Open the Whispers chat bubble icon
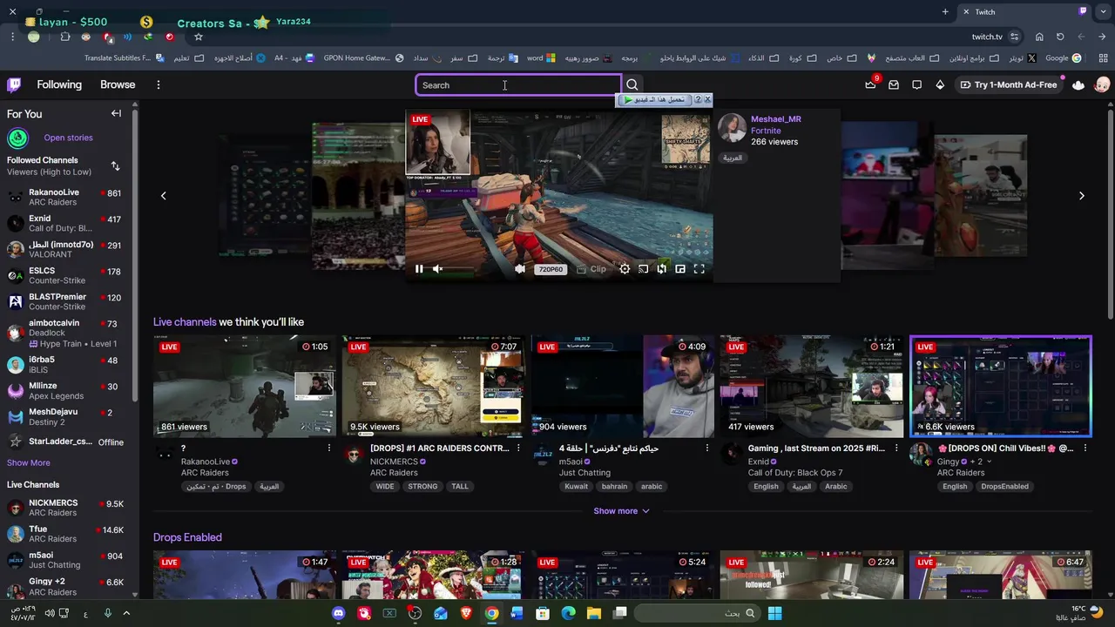The image size is (1115, 627). click(916, 84)
